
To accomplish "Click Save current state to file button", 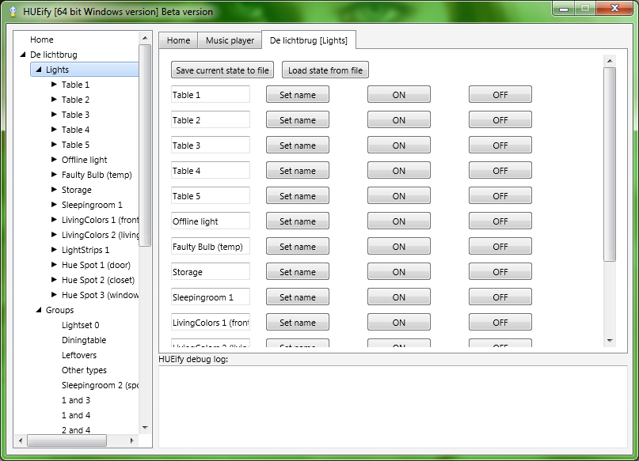I will click(x=222, y=70).
